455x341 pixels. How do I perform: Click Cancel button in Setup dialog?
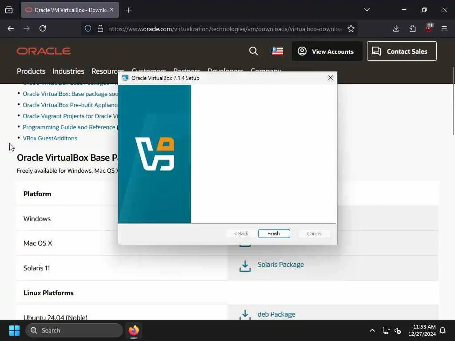click(x=314, y=234)
